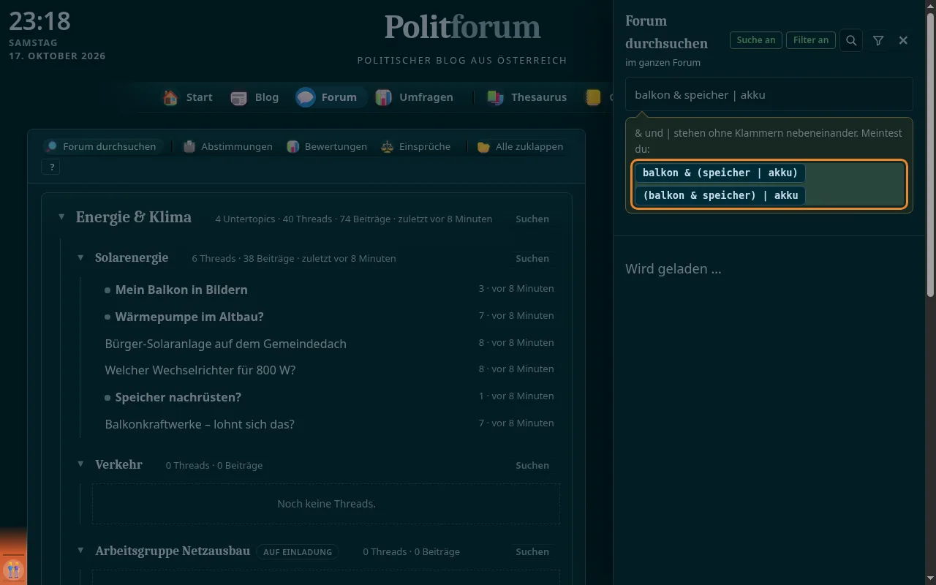Click the bar chart icon beside Umfragen
Viewport: 936px width, 585px height.
click(383, 97)
